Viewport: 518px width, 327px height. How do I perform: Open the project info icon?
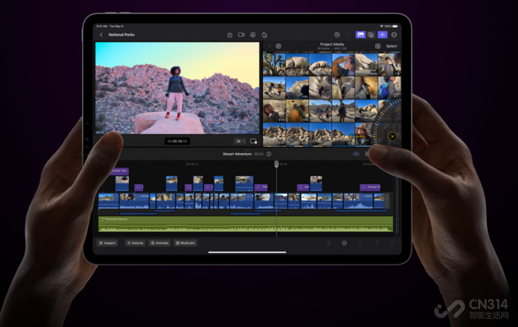269,154
